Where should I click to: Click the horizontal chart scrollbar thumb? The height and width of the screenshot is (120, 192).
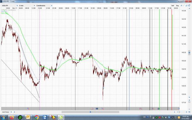[x=90, y=112]
